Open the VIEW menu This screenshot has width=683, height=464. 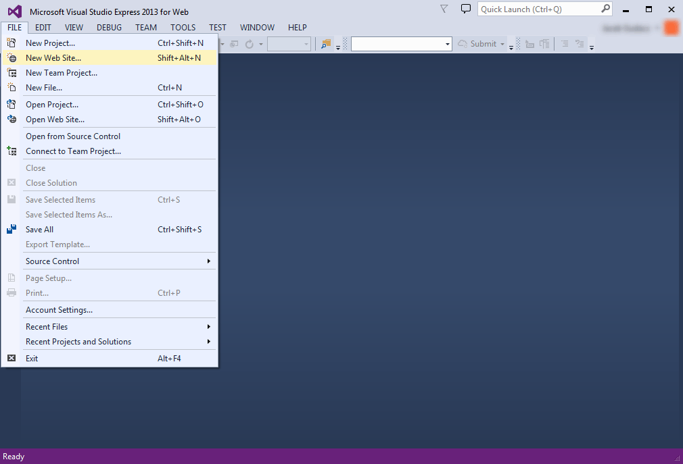coord(74,28)
